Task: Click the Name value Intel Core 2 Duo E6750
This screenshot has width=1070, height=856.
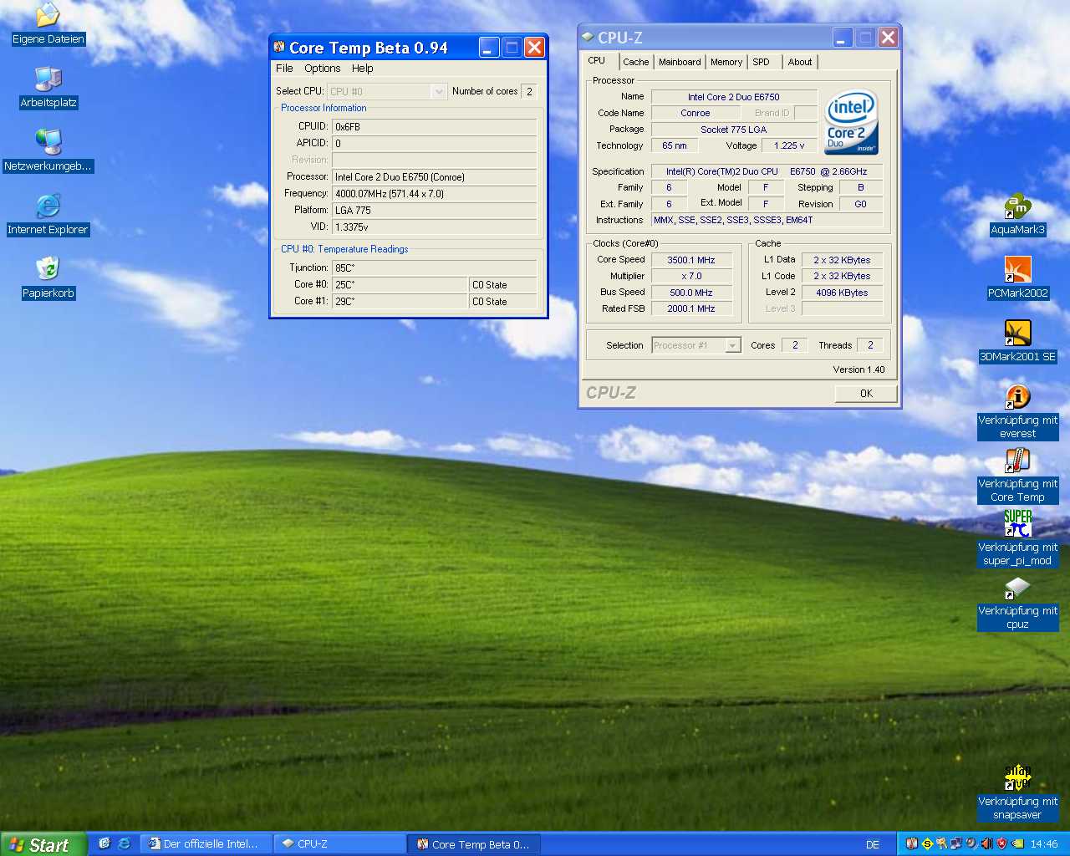Action: point(734,97)
